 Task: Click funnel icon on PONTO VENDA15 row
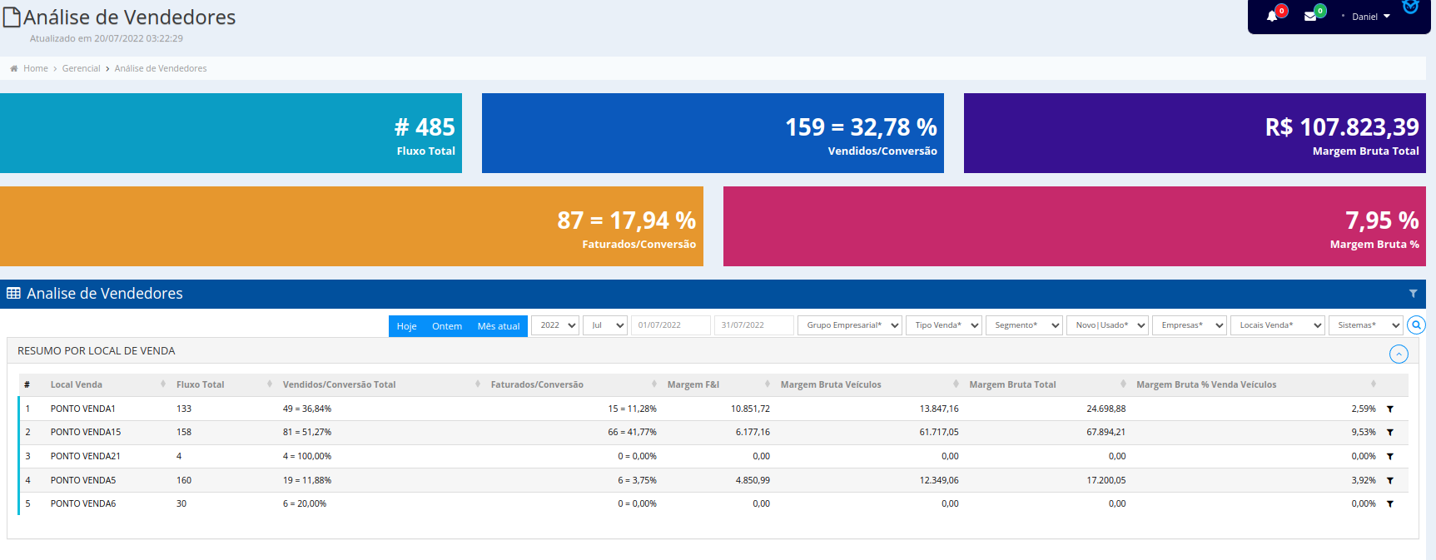coord(1390,433)
